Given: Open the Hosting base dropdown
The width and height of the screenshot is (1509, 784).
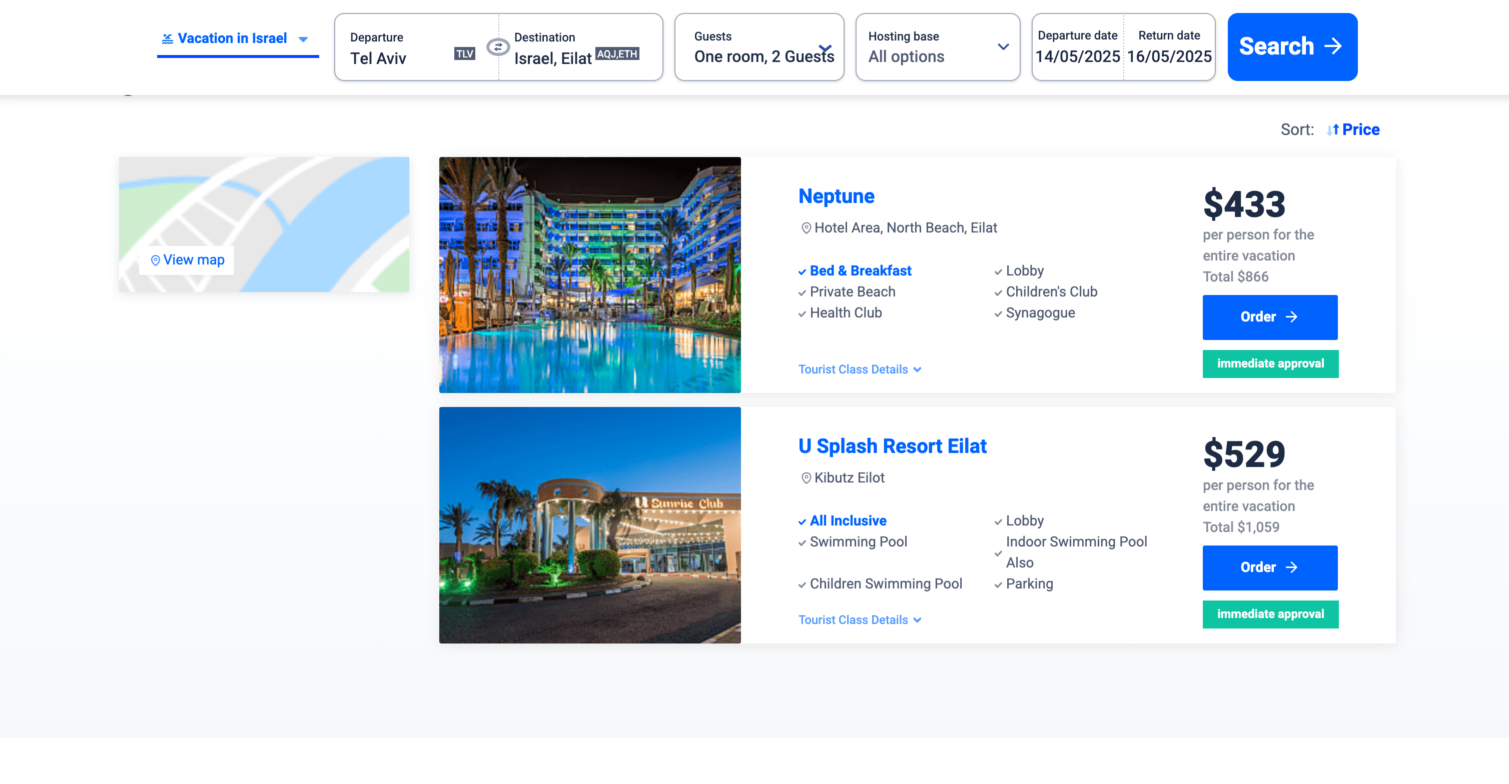Looking at the screenshot, I should [937, 47].
